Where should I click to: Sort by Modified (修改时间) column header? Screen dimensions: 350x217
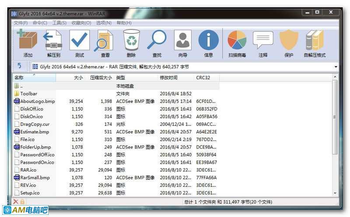176,78
